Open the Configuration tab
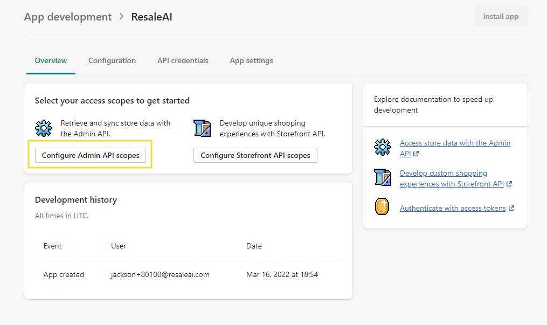The image size is (547, 325). (x=112, y=61)
